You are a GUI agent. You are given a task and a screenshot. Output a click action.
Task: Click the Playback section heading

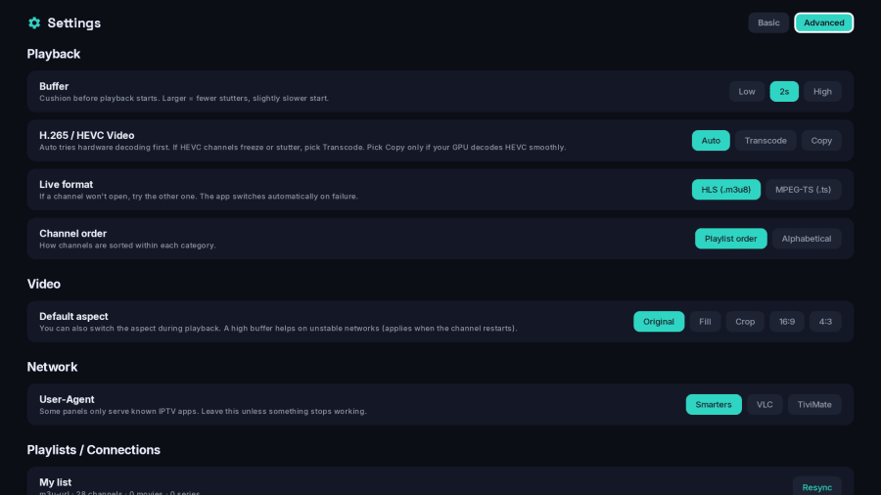pyautogui.click(x=54, y=54)
